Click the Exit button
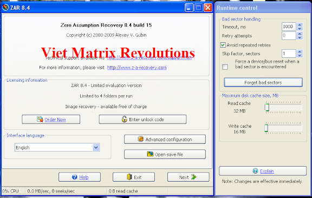Image resolution: width=312 pixels, height=198 pixels. (x=134, y=177)
